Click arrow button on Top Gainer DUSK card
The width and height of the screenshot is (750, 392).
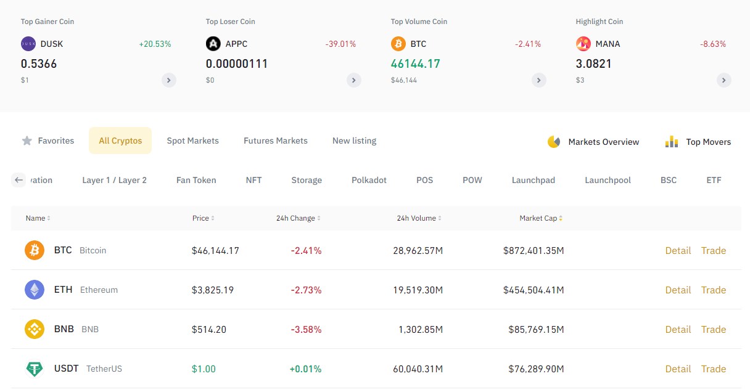click(169, 80)
